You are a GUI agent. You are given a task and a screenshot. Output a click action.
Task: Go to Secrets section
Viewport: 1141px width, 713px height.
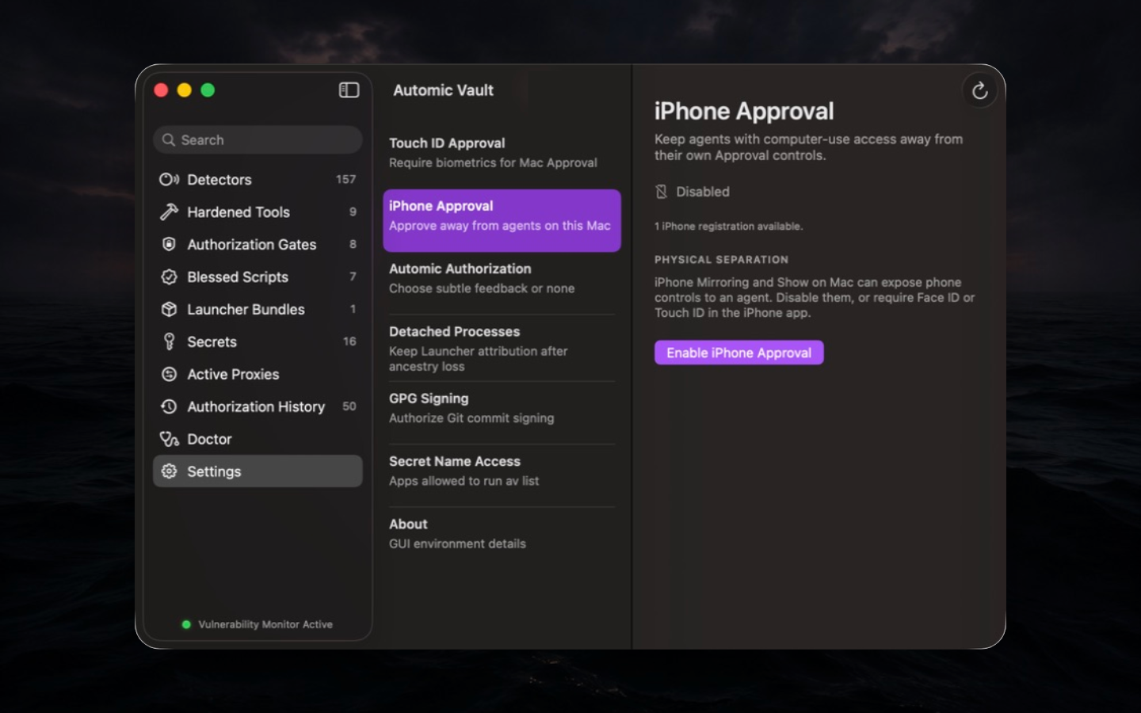(258, 341)
